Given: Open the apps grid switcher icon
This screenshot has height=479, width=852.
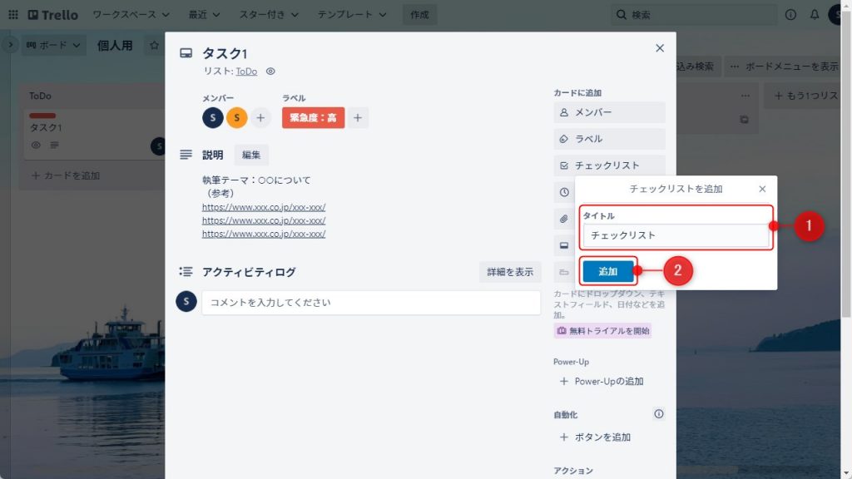Looking at the screenshot, I should (x=13, y=15).
